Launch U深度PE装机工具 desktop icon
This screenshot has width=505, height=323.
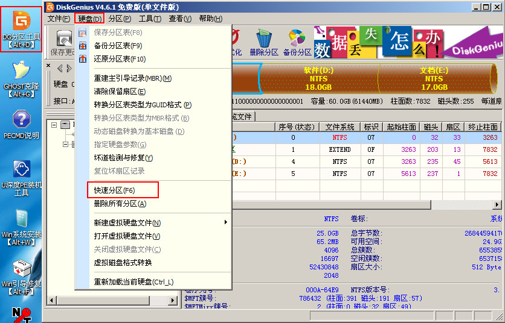click(21, 178)
